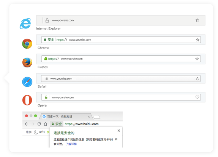
Task: Click the green padlock in Firefox address bar
Action: point(46,59)
